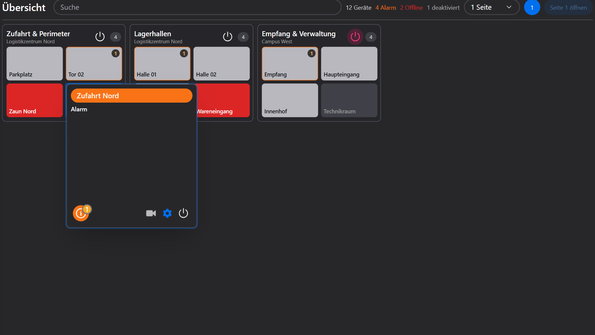
Task: Open camera view for Zufahrt Nord
Action: (x=151, y=213)
